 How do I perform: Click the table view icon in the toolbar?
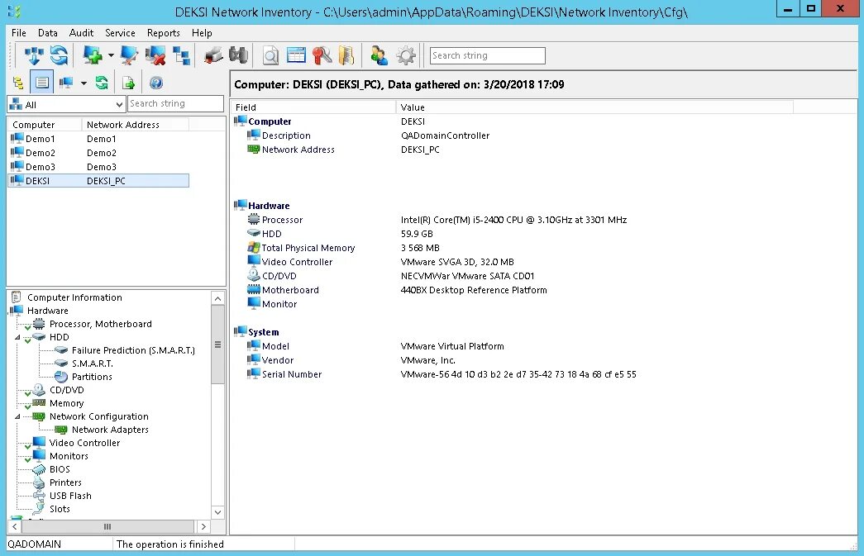(x=296, y=55)
